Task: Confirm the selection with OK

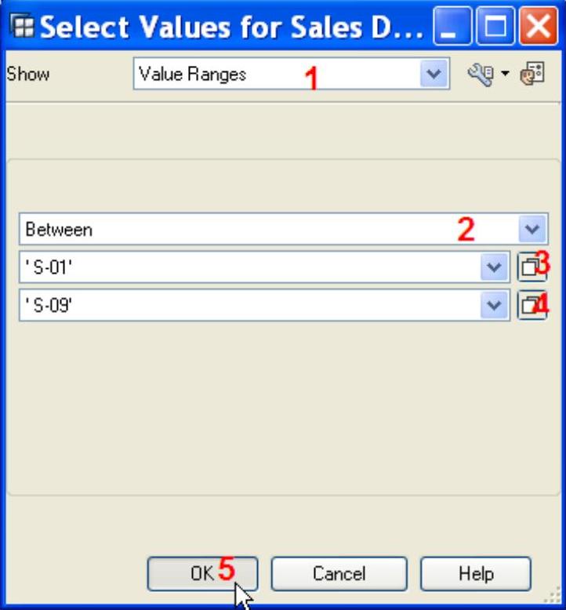Action: pos(202,574)
